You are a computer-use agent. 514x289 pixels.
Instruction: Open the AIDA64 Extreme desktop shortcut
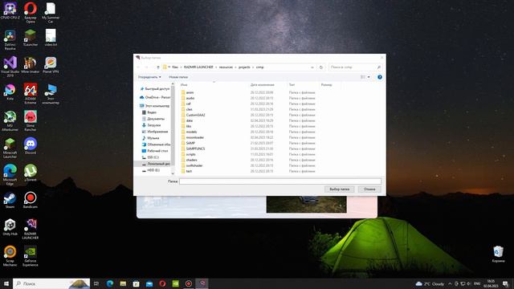pos(31,94)
